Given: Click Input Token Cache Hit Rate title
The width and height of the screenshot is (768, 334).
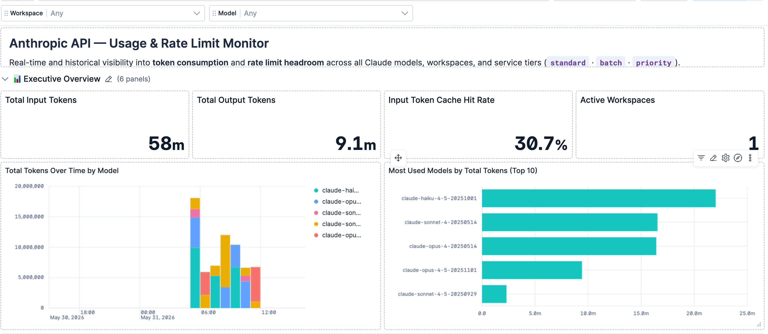Looking at the screenshot, I should pos(442,100).
